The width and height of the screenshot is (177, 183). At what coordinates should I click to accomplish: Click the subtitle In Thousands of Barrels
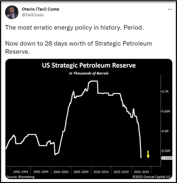pos(89,73)
